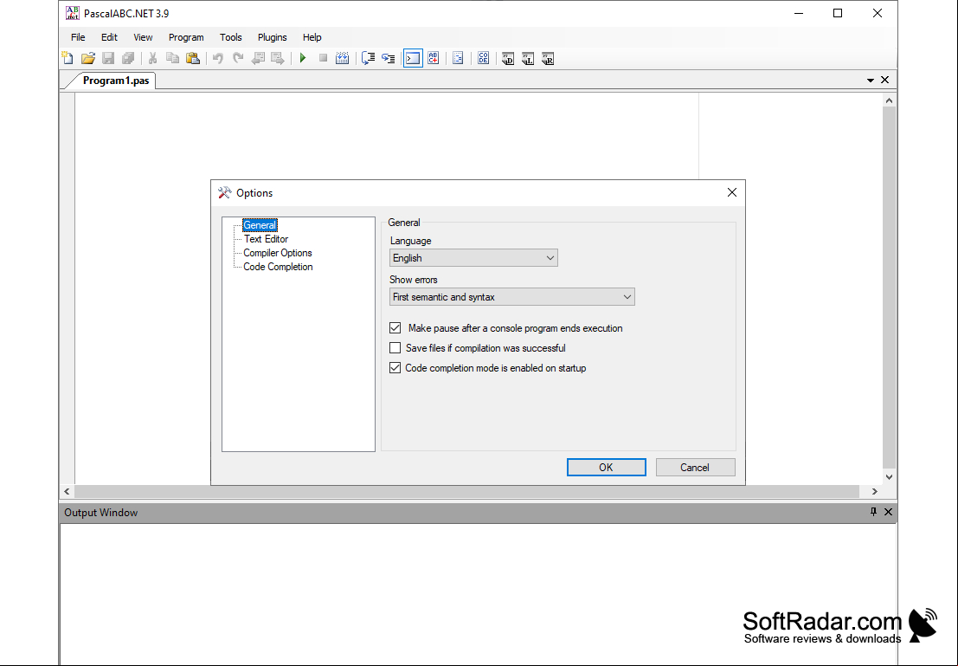The image size is (958, 666).
Task: Open a file with the folder icon
Action: click(88, 59)
